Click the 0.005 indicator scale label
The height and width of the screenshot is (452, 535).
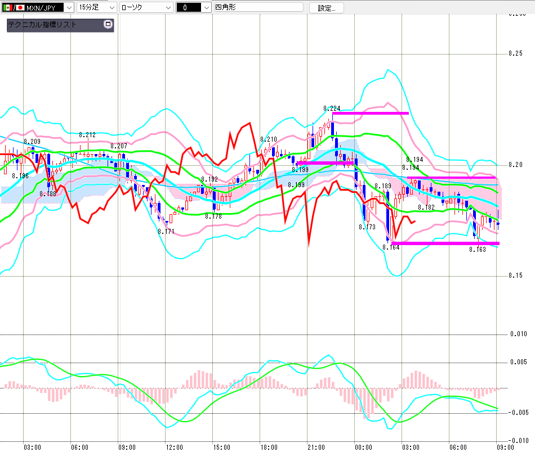click(518, 362)
